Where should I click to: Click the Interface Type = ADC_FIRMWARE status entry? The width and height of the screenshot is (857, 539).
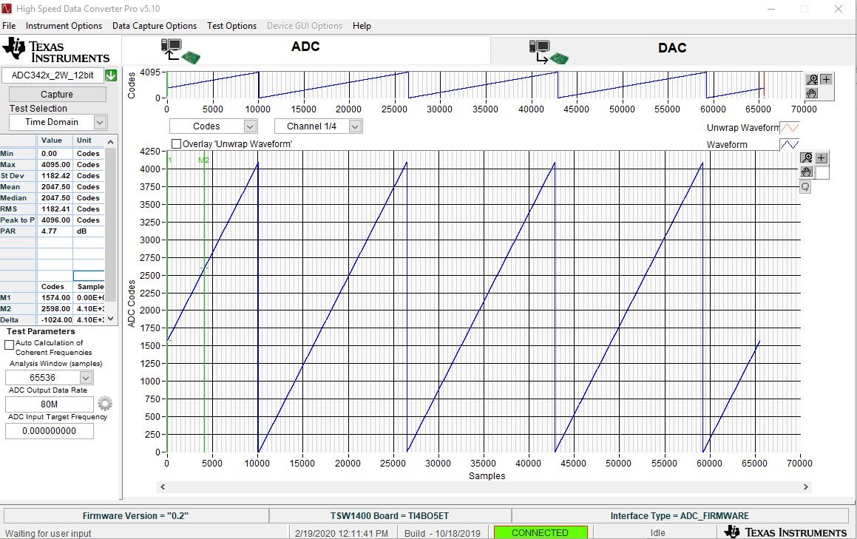tap(680, 515)
